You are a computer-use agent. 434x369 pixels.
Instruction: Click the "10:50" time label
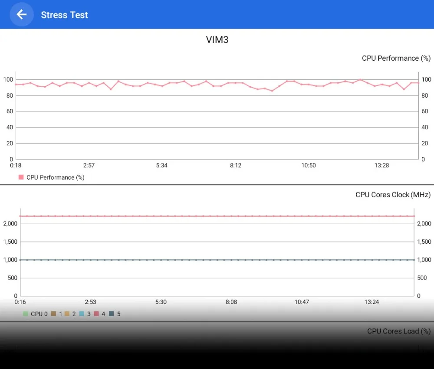click(308, 165)
